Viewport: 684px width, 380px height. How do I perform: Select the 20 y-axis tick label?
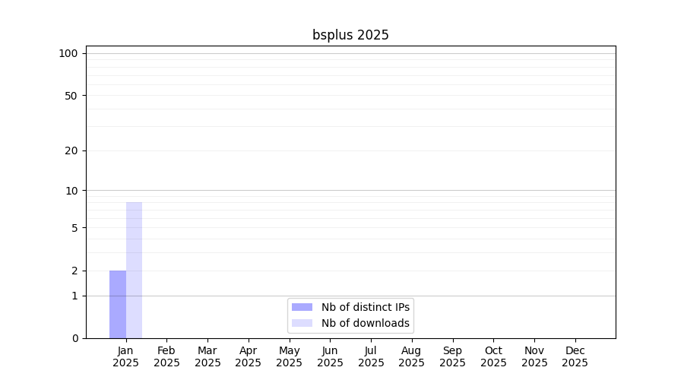71,150
